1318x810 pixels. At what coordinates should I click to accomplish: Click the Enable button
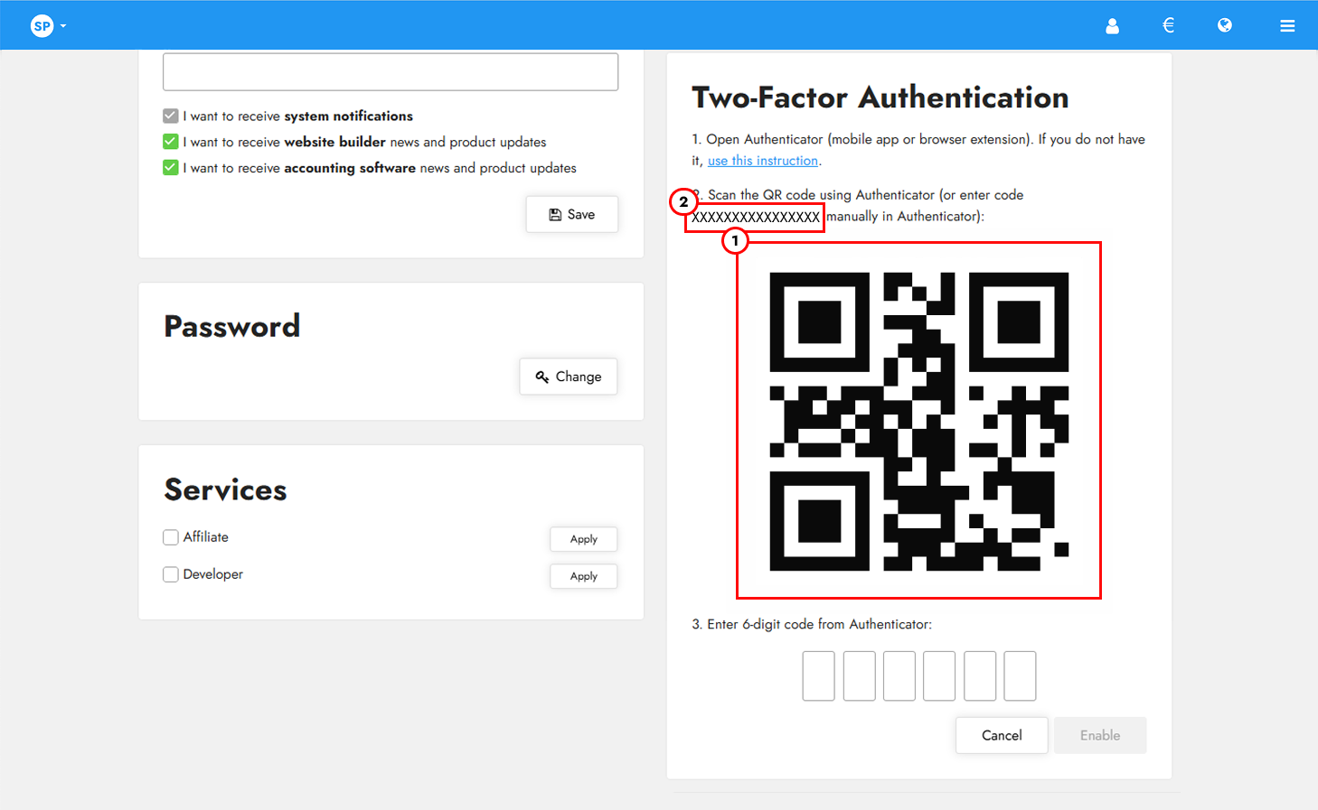(x=1100, y=735)
